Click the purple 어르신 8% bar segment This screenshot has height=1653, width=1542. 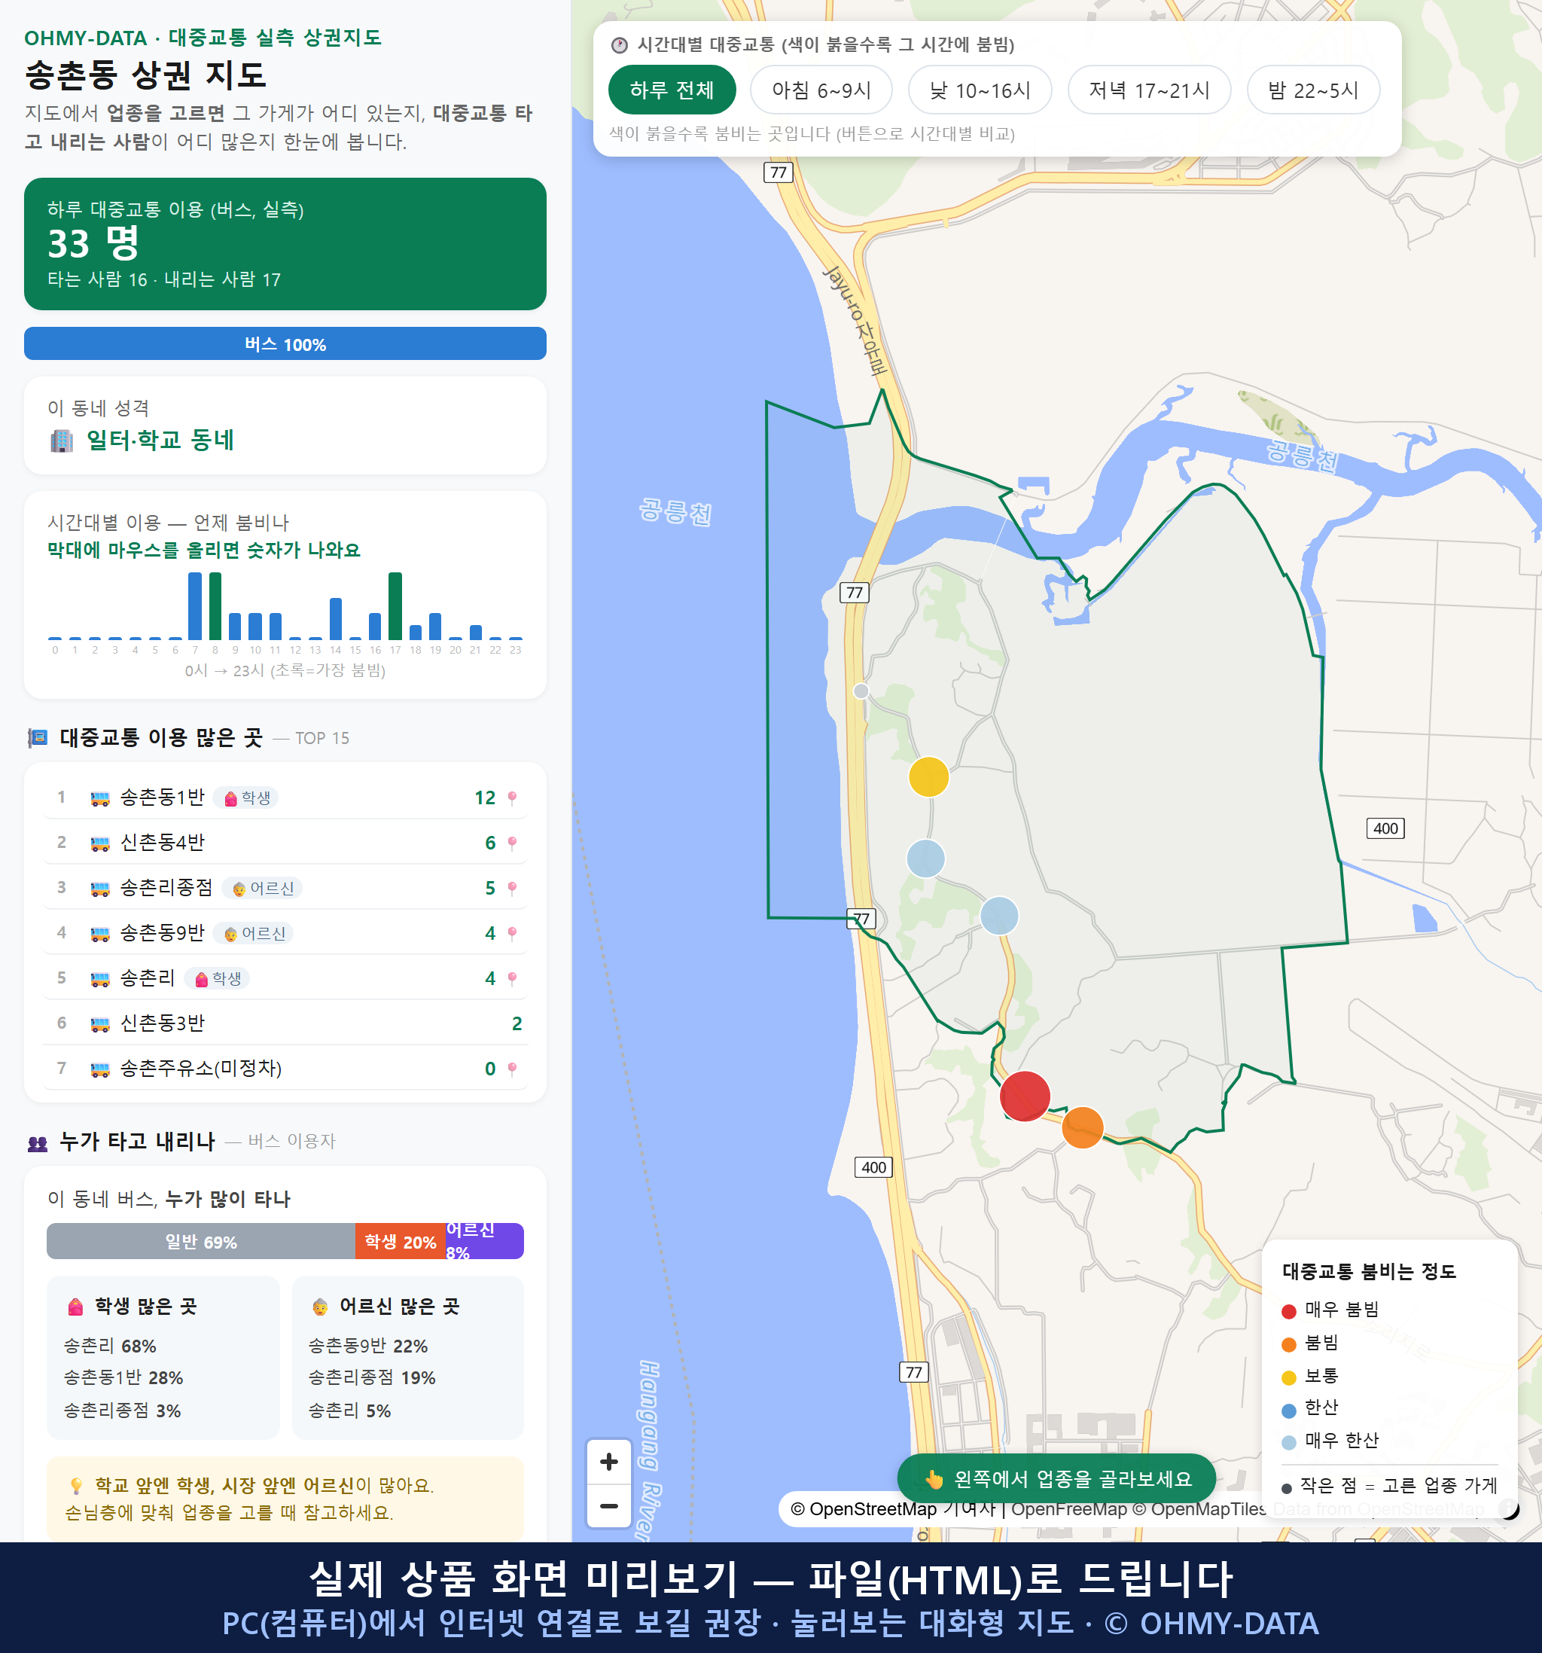pyautogui.click(x=485, y=1240)
